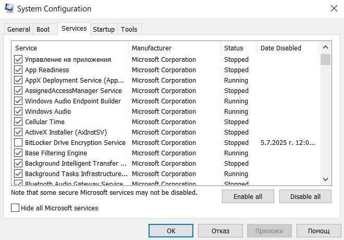
Task: Select the BitLocker date disabled cell 5.7.2025
Action: pyautogui.click(x=288, y=143)
